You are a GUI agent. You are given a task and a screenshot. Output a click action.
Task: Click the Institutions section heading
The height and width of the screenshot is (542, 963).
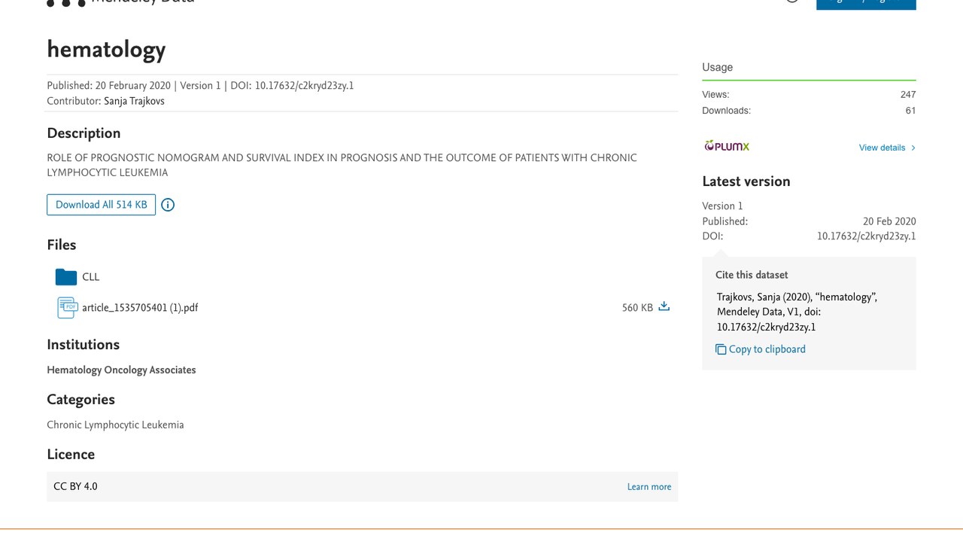[x=84, y=345]
